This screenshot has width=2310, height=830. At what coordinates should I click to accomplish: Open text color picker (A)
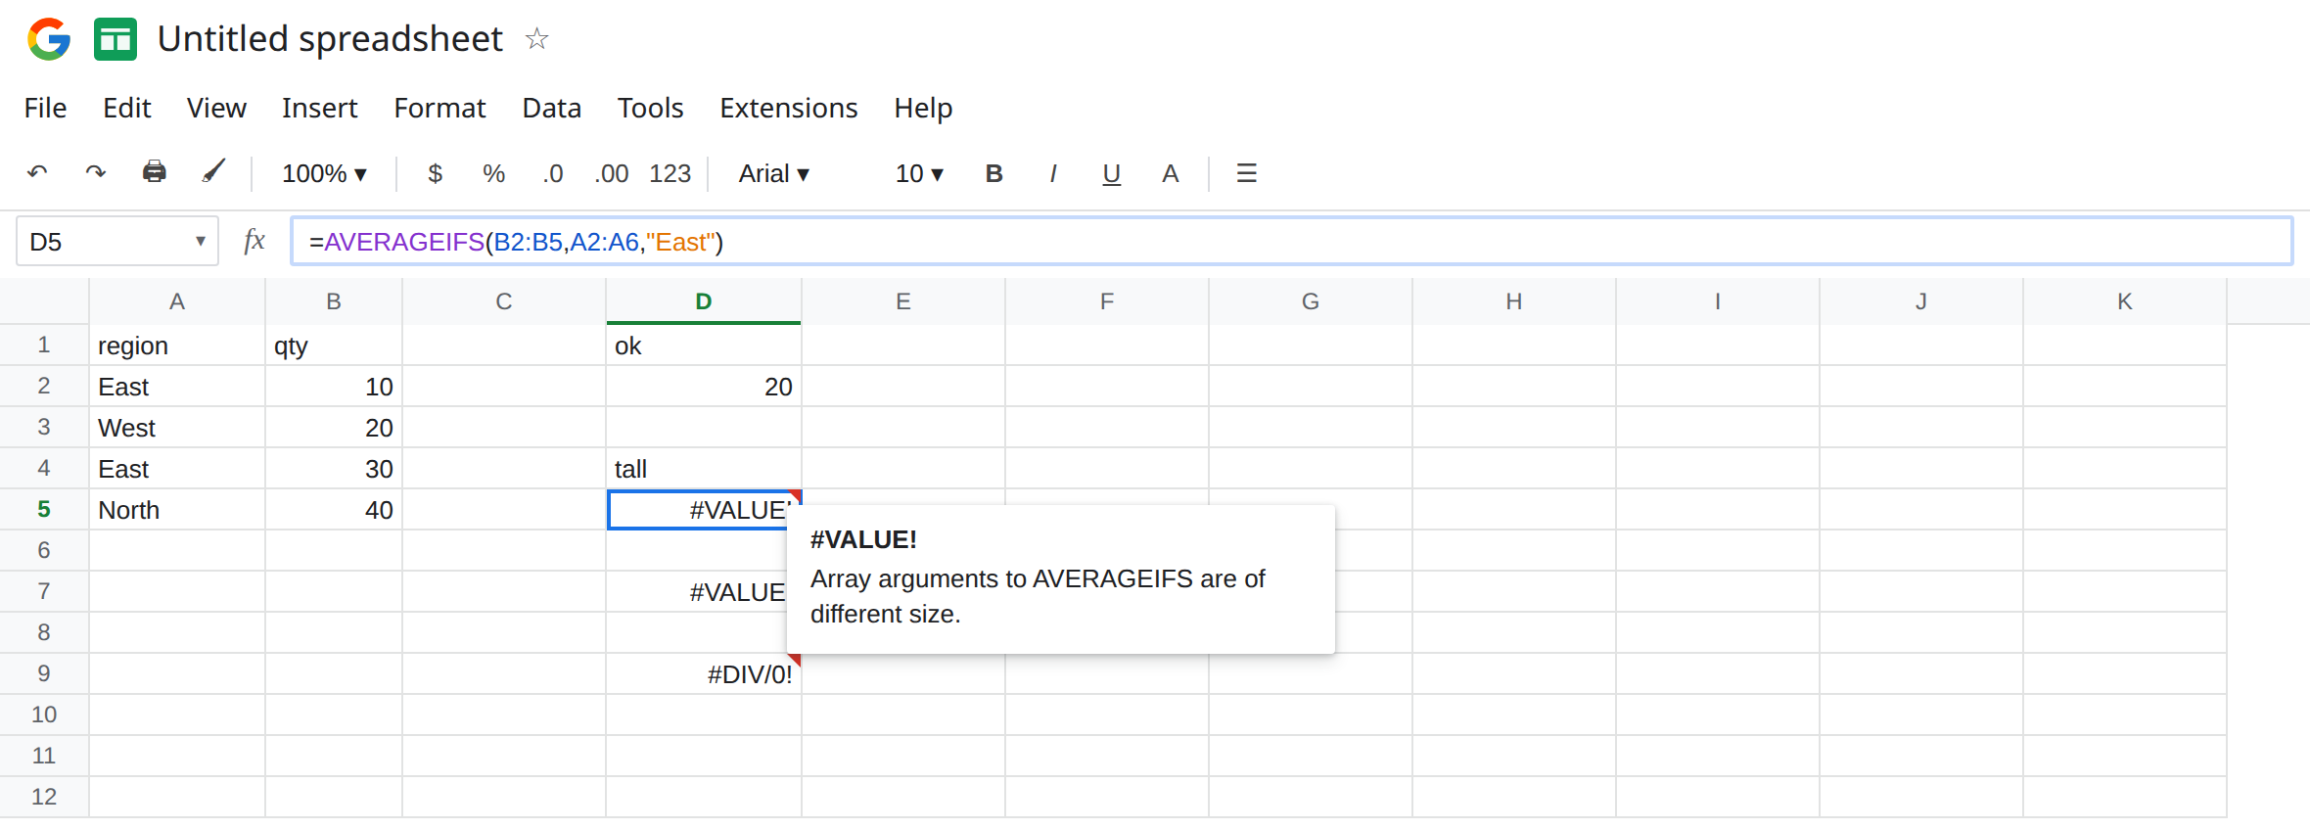pos(1170,173)
